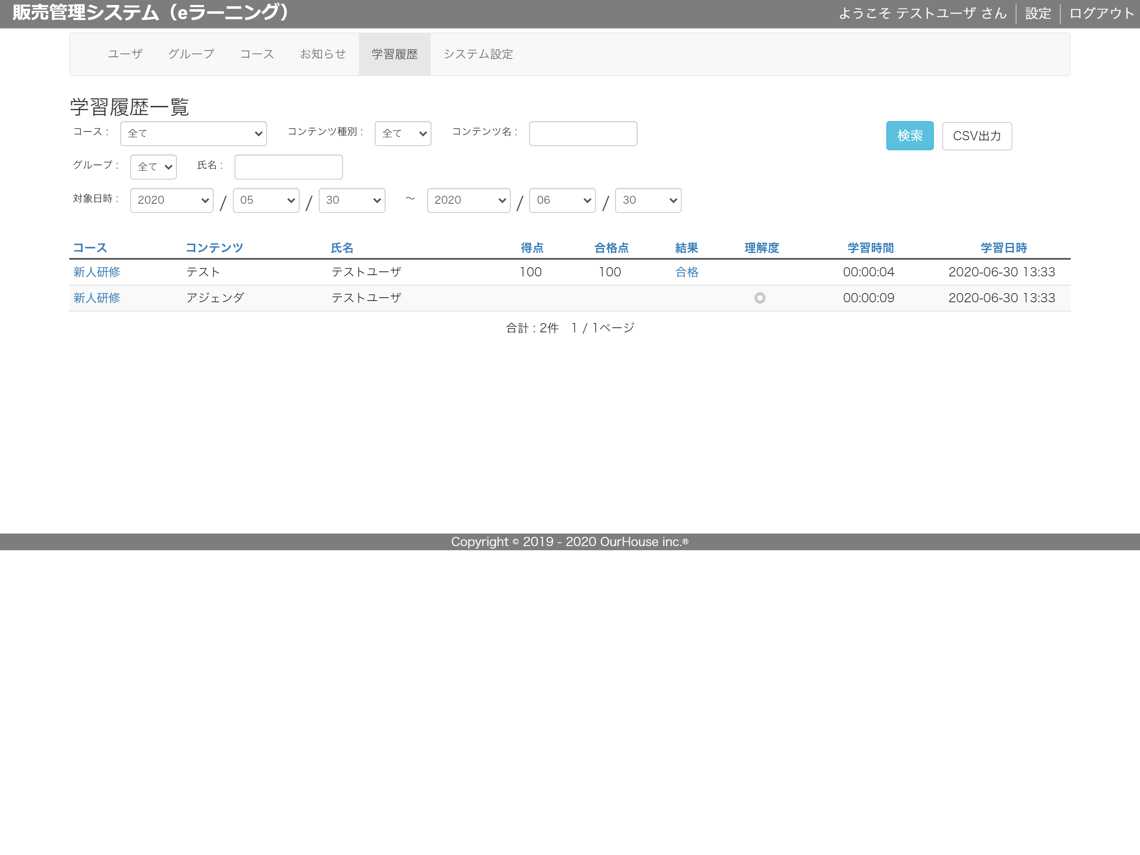Open the end month 06 dropdown
Image resolution: width=1140 pixels, height=855 pixels.
click(x=562, y=200)
